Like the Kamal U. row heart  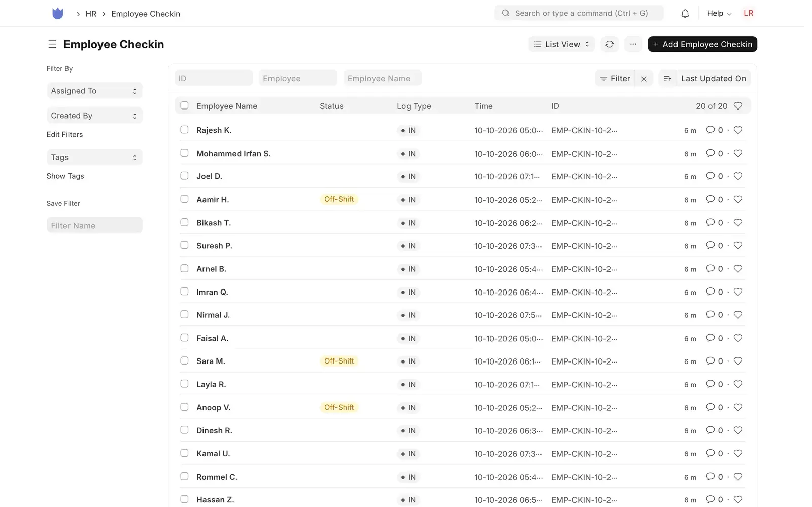[x=738, y=454]
